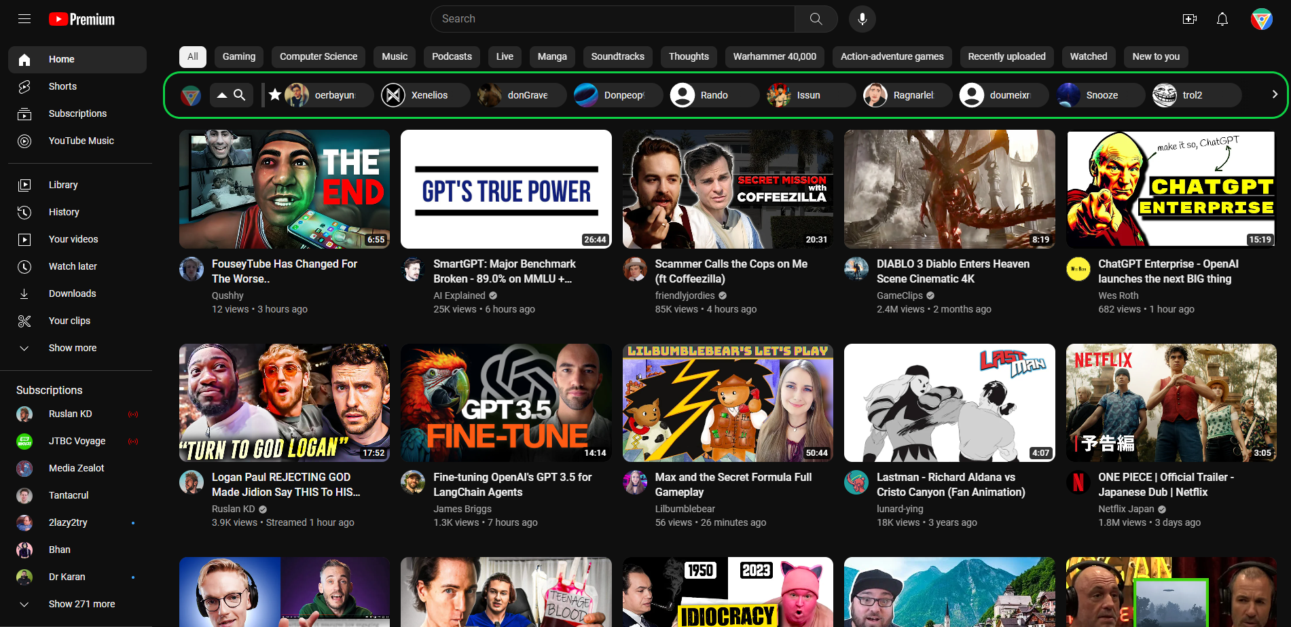This screenshot has height=627, width=1291.
Task: Open donGrave channel pill
Action: coord(522,95)
